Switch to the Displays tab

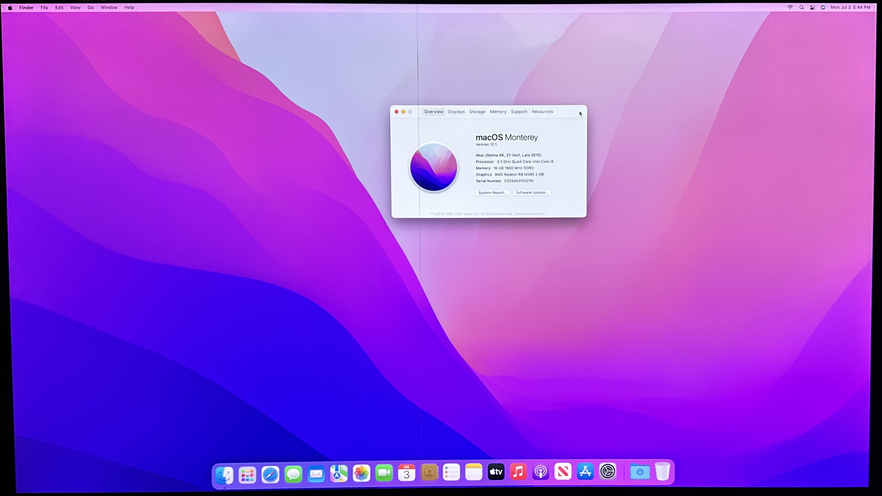point(456,112)
